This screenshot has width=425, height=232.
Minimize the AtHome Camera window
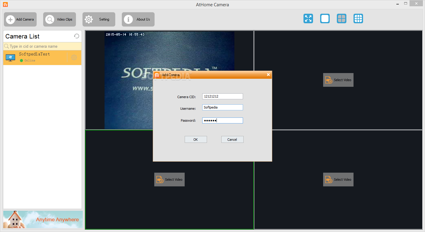[x=398, y=4]
